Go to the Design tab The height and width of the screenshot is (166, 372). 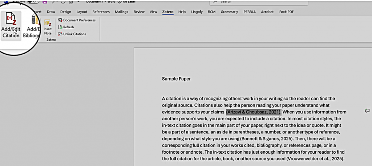pyautogui.click(x=66, y=12)
